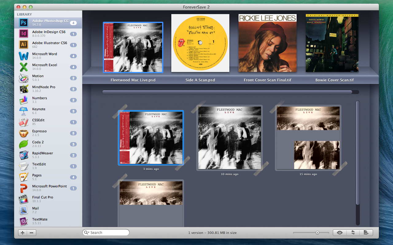Screen dimensions: 393x245
Task: Click the Side A Scan.psd label
Action: (x=200, y=80)
